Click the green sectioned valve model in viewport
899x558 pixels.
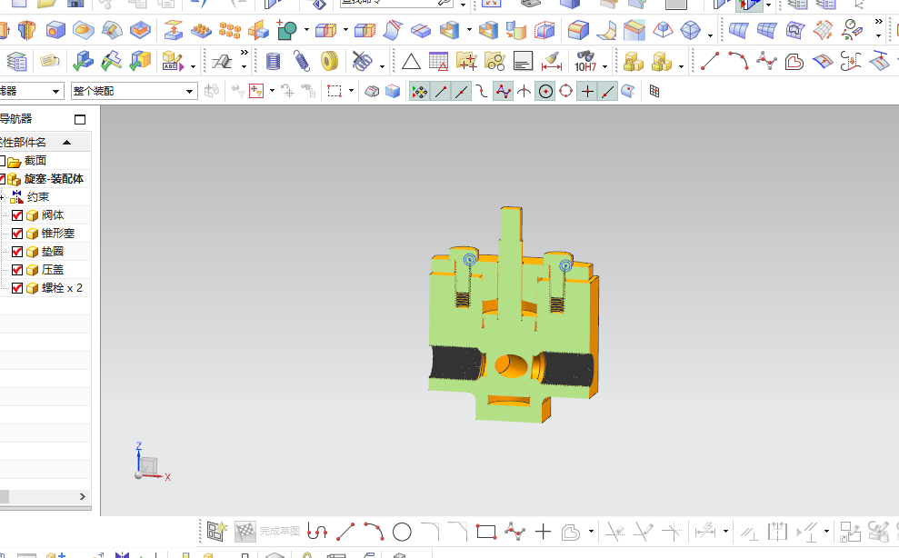tap(514, 315)
